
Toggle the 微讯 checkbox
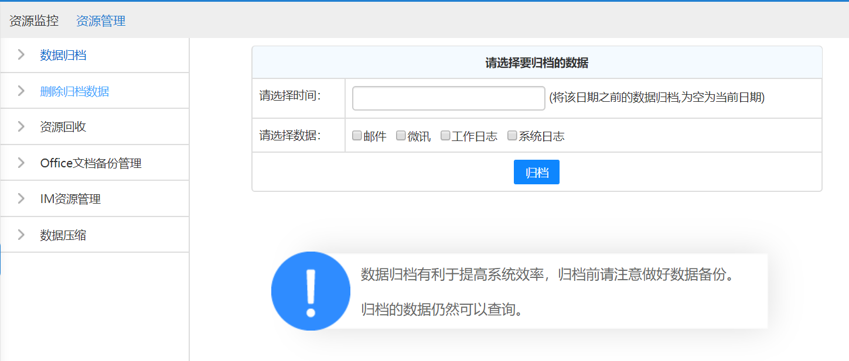(401, 136)
